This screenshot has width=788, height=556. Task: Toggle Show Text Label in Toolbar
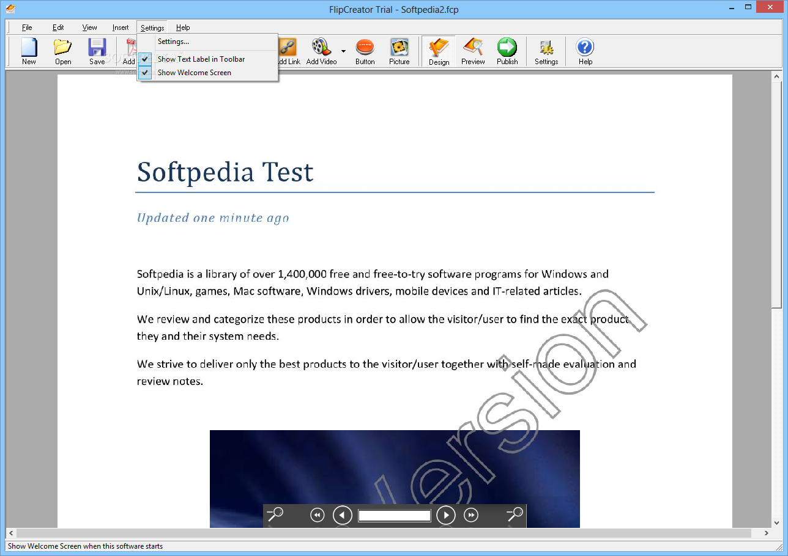click(208, 59)
